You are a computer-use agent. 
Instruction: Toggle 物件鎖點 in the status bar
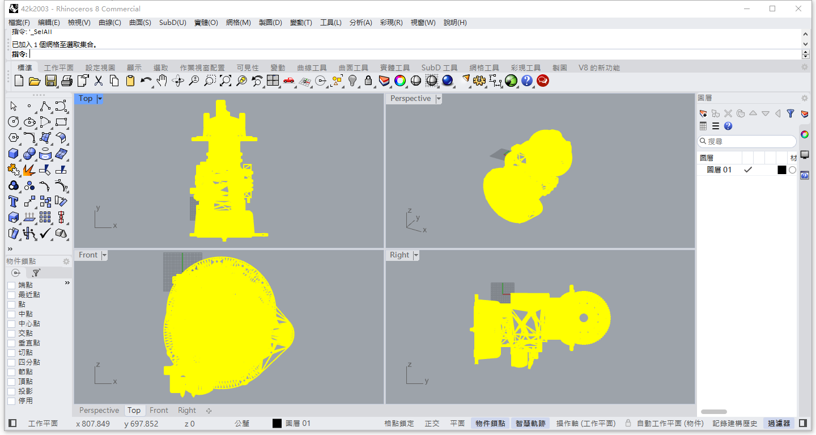pyautogui.click(x=490, y=423)
